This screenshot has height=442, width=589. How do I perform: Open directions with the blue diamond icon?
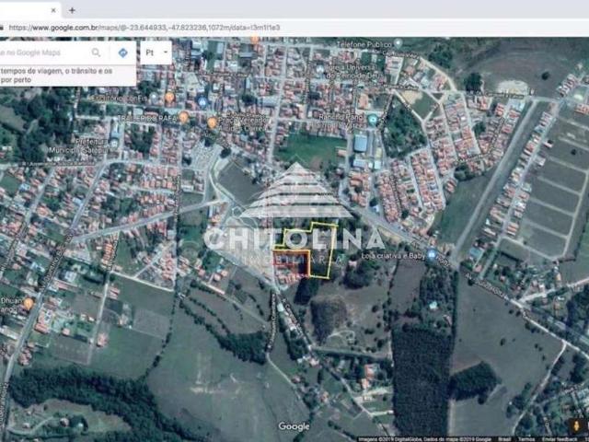[x=122, y=52]
